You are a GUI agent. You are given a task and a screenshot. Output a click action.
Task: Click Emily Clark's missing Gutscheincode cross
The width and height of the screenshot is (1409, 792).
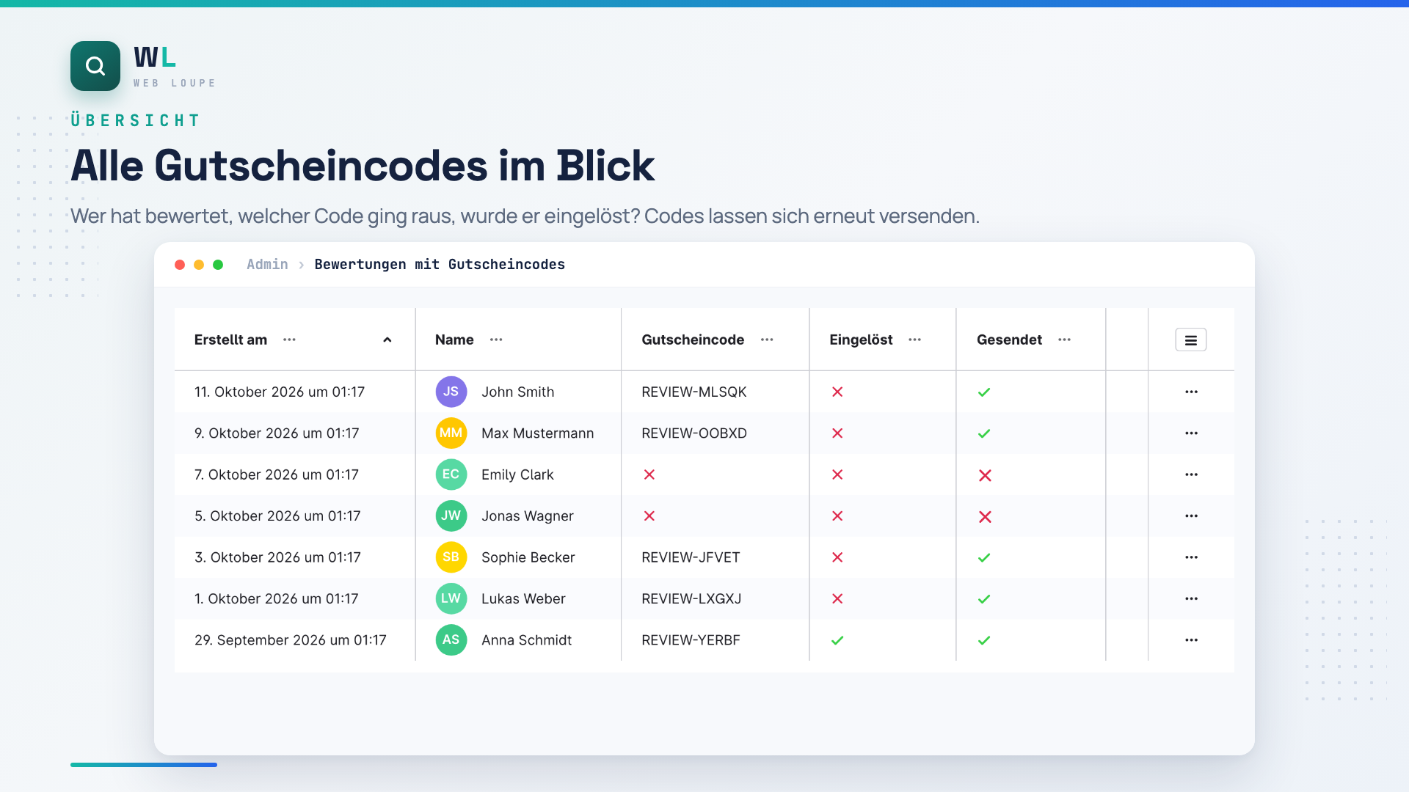[x=649, y=474]
